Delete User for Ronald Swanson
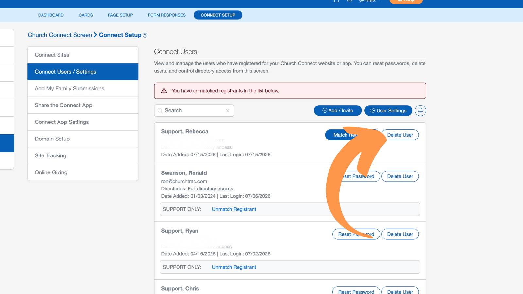 (x=400, y=176)
